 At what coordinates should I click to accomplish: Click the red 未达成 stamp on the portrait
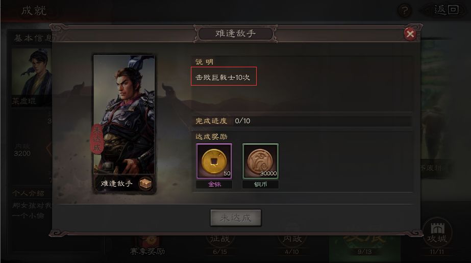pos(97,139)
